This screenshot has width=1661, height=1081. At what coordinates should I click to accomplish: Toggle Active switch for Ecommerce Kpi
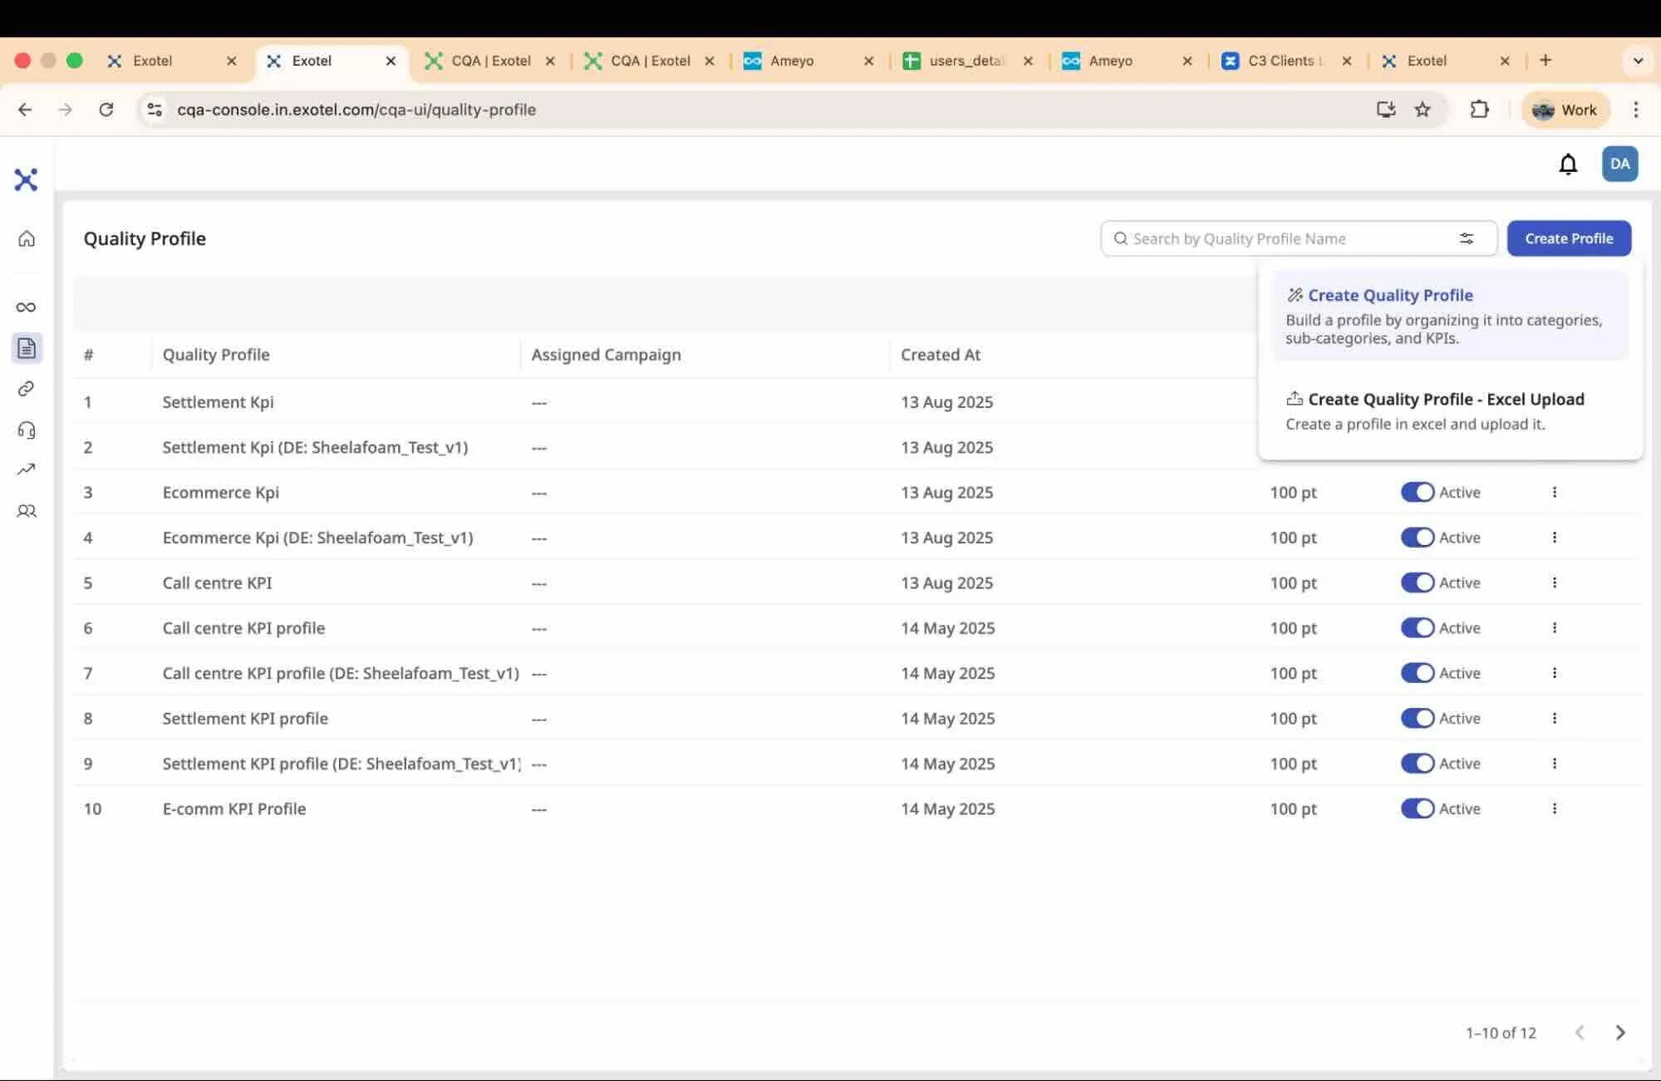1418,492
